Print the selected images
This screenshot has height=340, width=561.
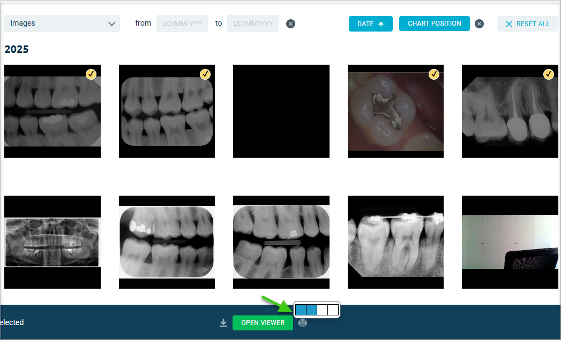[303, 323]
